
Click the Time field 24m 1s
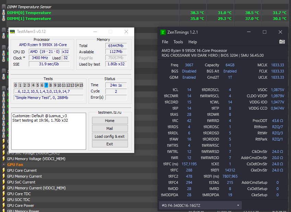pos(116,85)
